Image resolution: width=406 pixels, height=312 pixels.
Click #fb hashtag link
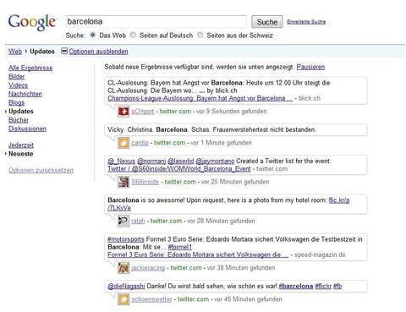click(x=337, y=287)
